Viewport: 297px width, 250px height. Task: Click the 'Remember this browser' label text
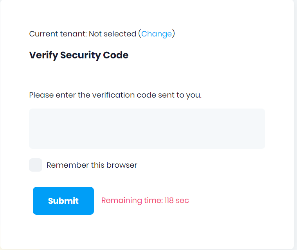pyautogui.click(x=92, y=165)
